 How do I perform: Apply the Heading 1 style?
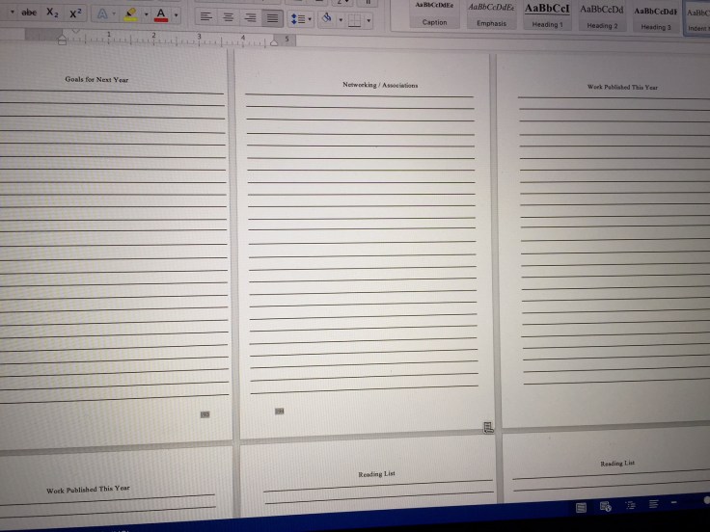[x=546, y=15]
